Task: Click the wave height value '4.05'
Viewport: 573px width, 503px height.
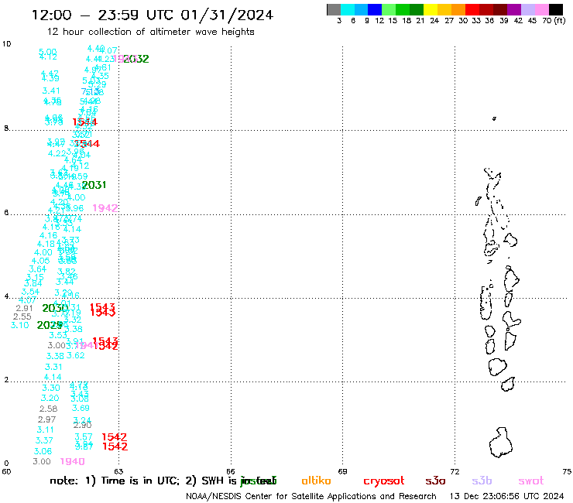Action: [40, 261]
